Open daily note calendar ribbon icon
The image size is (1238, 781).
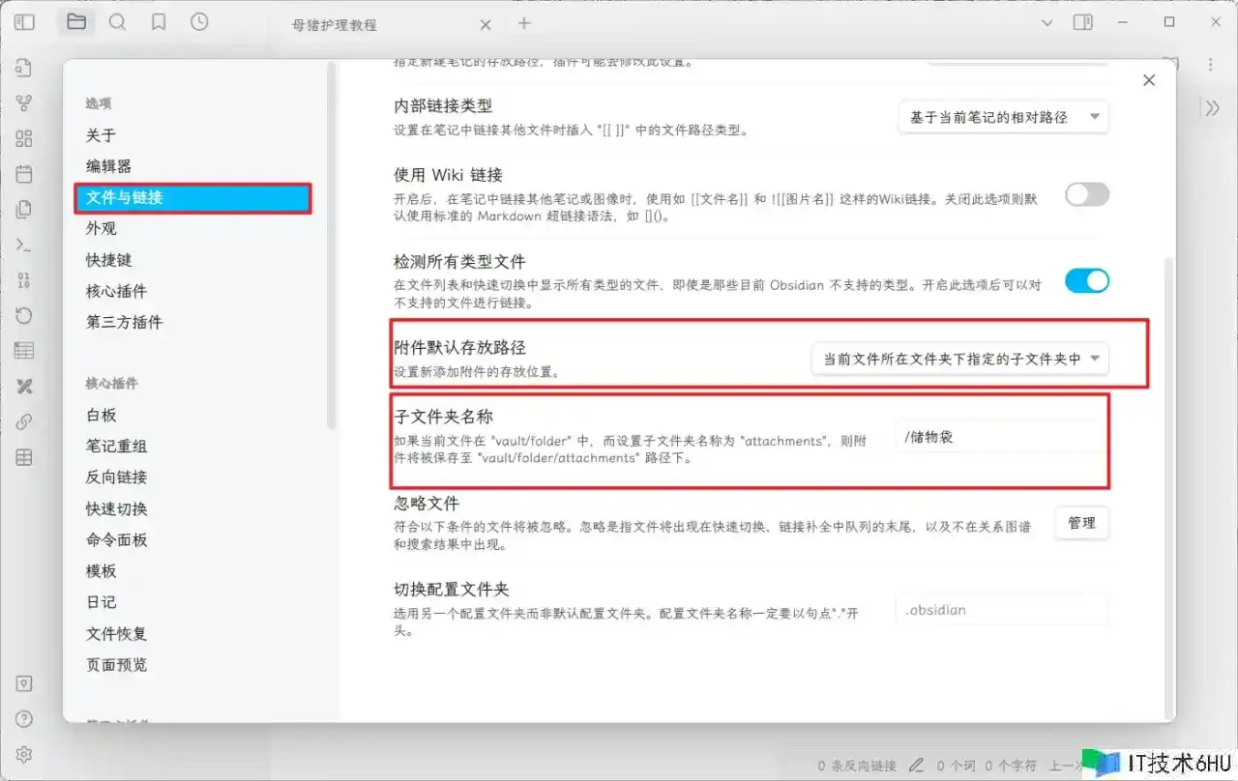[24, 174]
